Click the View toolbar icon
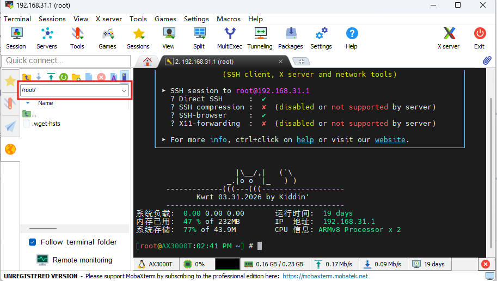 click(x=168, y=38)
